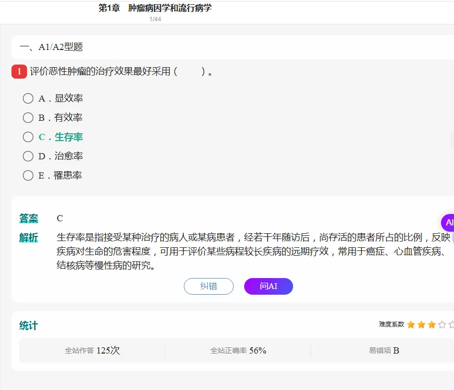The width and height of the screenshot is (454, 390).
Task: Click the explanation paragraph starting 生存率是指
Action: coord(254,251)
